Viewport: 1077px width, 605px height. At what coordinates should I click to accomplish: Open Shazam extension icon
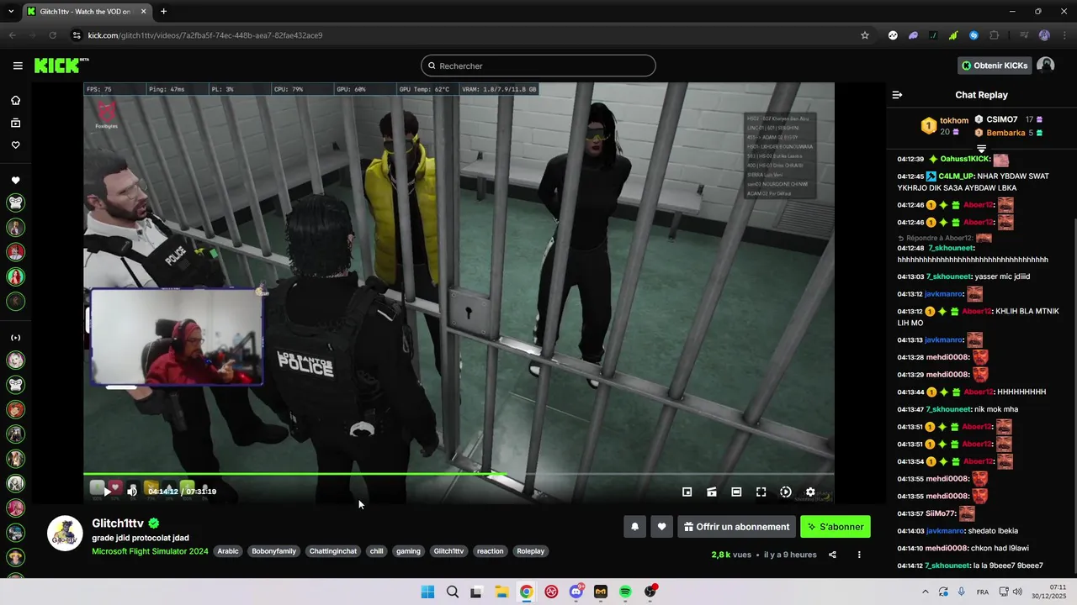click(x=974, y=35)
